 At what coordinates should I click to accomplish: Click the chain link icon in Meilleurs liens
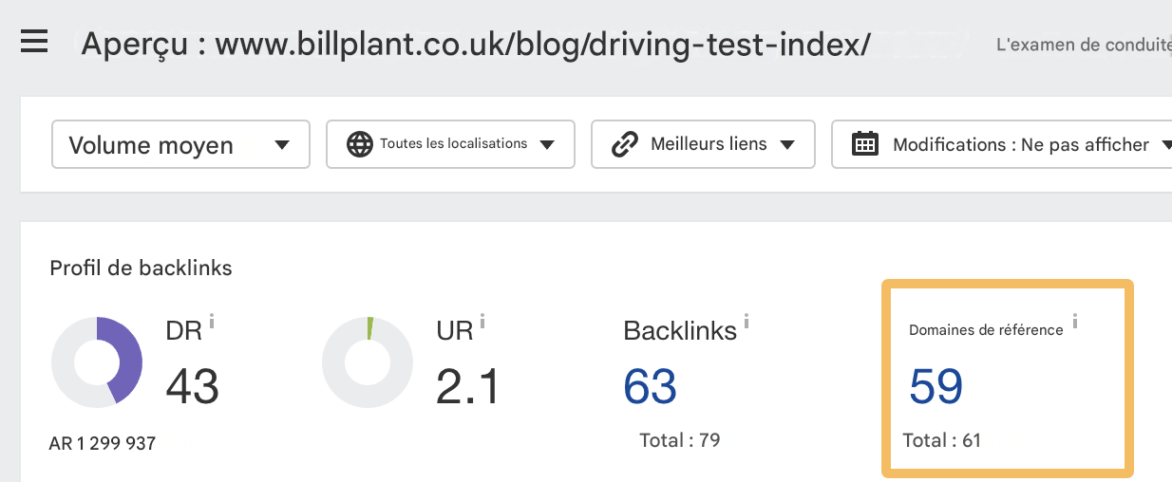(x=624, y=144)
